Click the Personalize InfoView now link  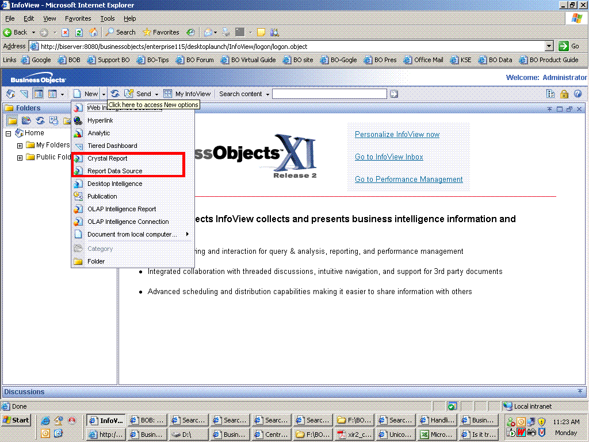click(397, 135)
